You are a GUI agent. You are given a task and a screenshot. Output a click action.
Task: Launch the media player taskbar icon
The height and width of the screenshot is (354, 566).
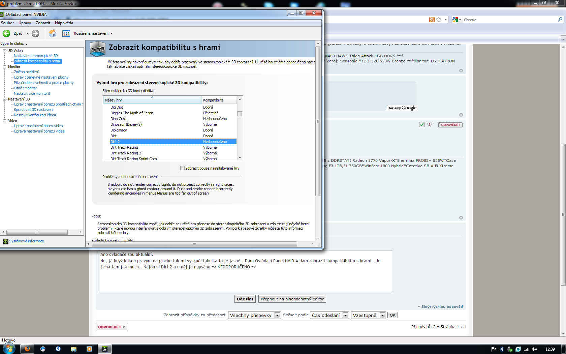(89, 349)
